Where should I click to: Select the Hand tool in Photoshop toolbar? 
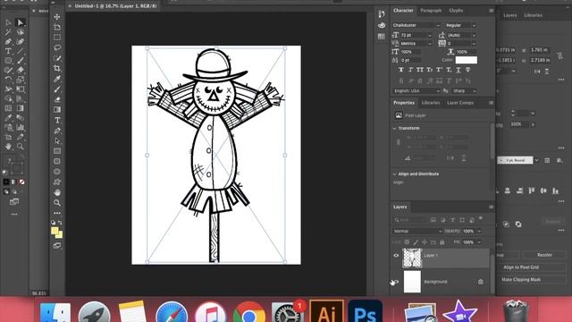pyautogui.click(x=57, y=192)
